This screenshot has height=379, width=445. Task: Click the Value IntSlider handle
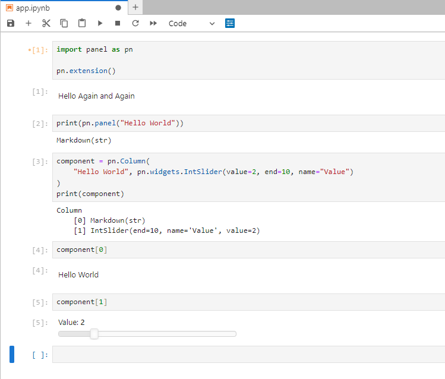94,334
